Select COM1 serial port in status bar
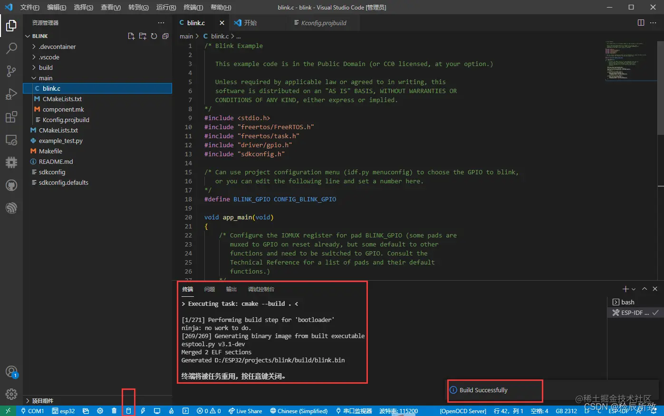This screenshot has width=664, height=416. click(x=32, y=411)
